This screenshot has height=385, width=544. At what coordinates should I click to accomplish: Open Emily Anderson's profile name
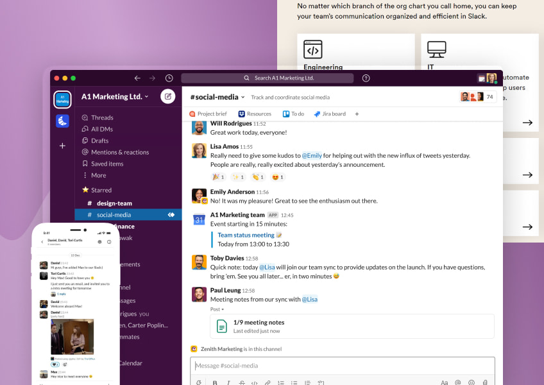click(232, 192)
